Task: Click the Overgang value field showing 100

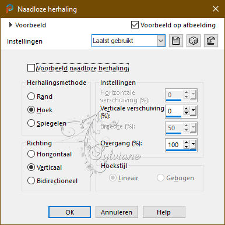Action: 174,145
